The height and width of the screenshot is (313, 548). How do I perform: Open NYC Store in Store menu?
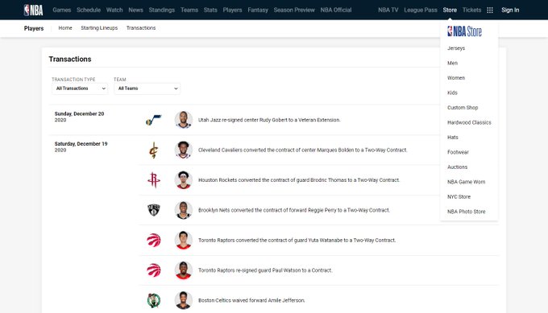(459, 197)
